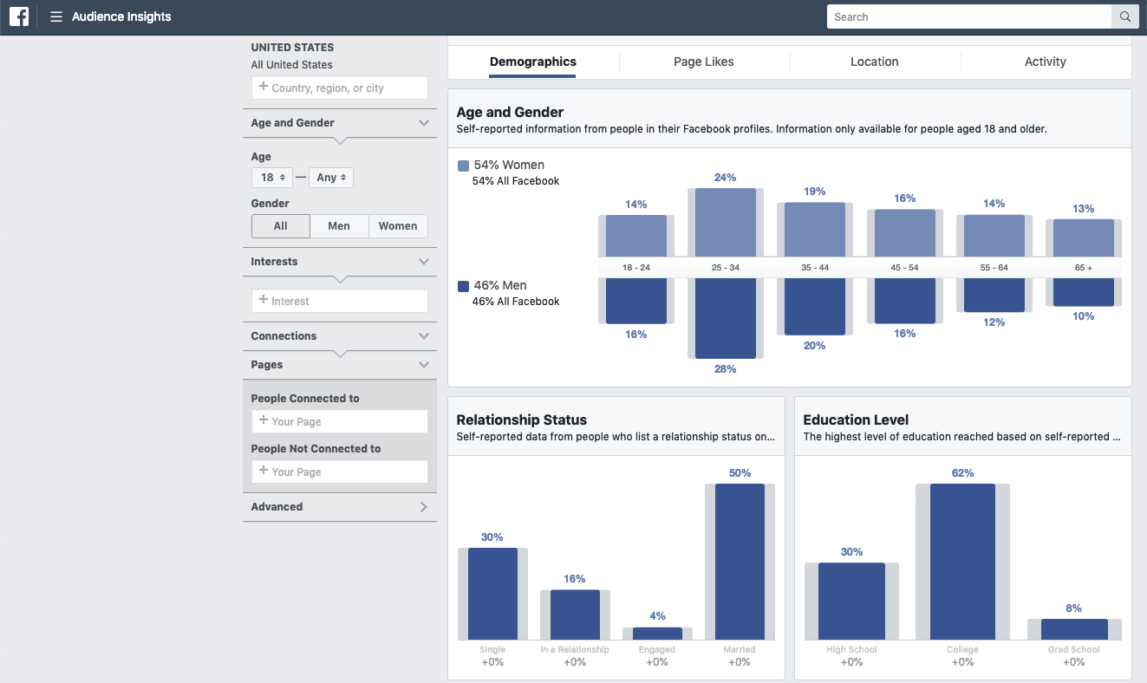Click the Audience Insights title

(121, 16)
